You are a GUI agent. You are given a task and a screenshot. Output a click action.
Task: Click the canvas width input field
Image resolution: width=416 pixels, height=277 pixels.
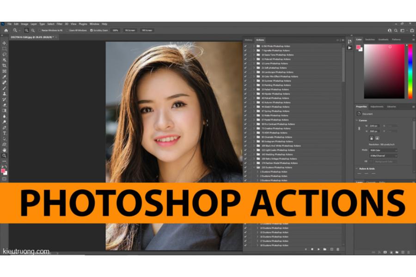374,126
